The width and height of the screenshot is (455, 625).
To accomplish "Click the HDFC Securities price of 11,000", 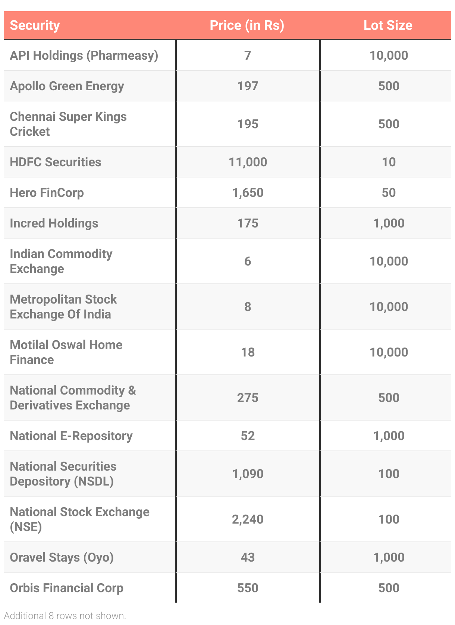I will click(x=248, y=162).
